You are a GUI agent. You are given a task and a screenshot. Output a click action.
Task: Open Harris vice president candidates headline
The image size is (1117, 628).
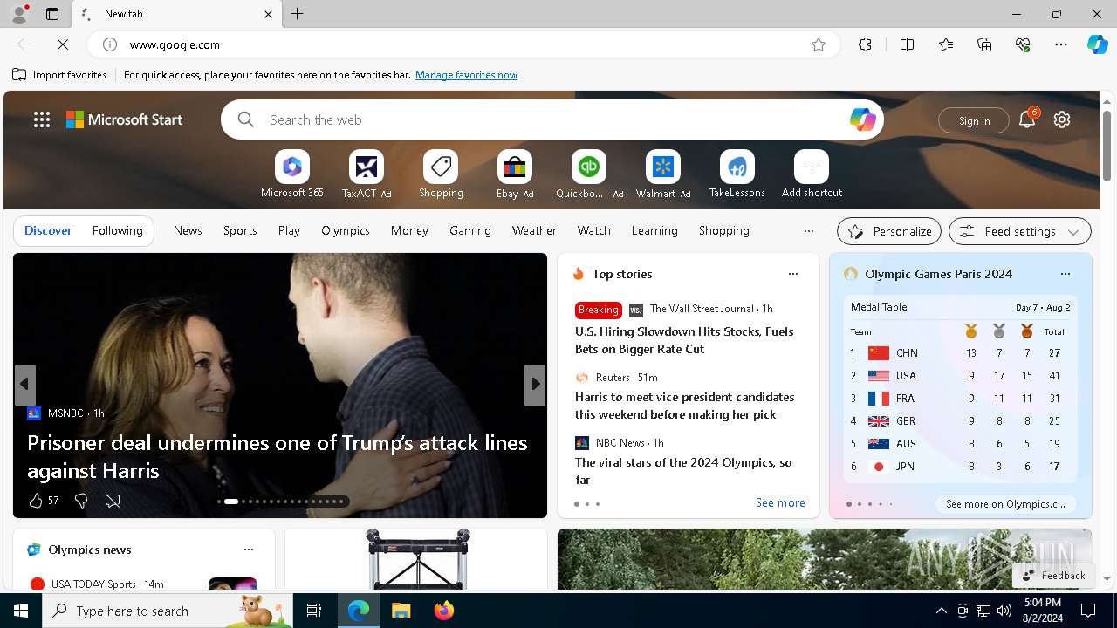point(684,406)
